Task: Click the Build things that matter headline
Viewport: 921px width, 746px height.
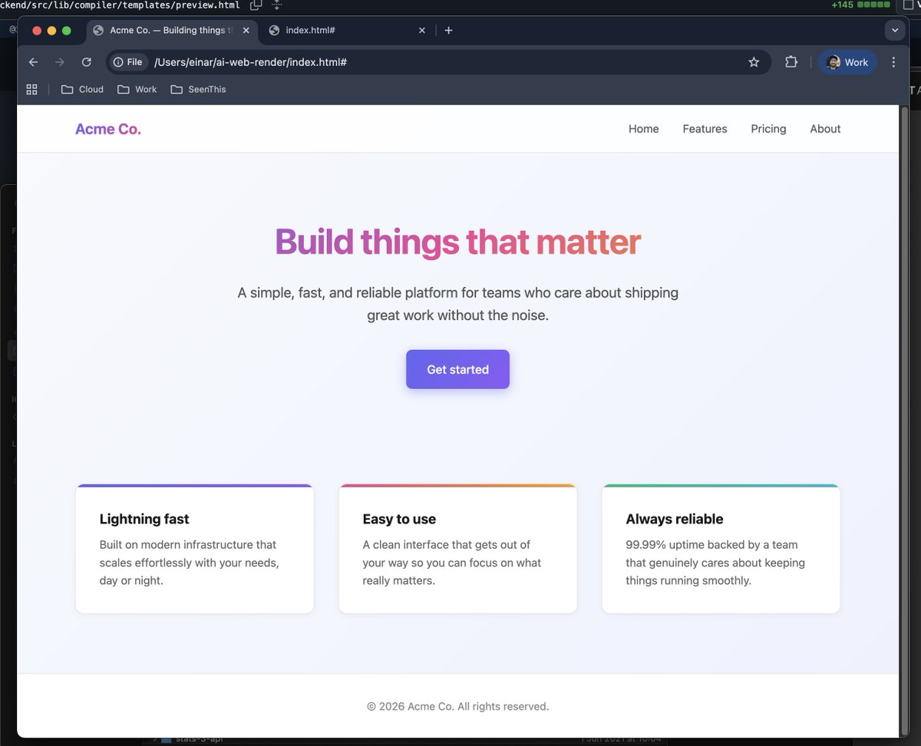Action: (457, 242)
